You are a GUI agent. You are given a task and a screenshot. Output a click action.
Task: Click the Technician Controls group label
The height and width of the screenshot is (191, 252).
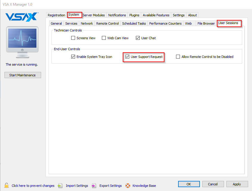[68, 30]
